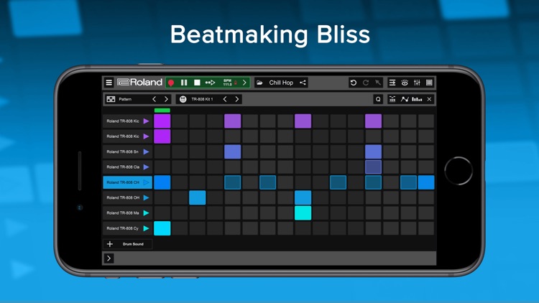Open the Pattern name dropdown
Viewport: 539px width, 303px height.
click(125, 99)
